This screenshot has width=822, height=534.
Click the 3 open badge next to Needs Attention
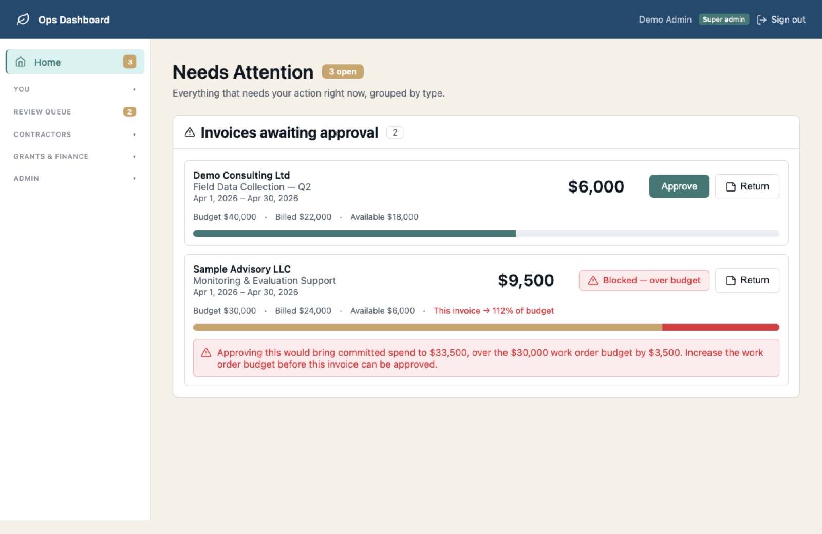tap(343, 72)
